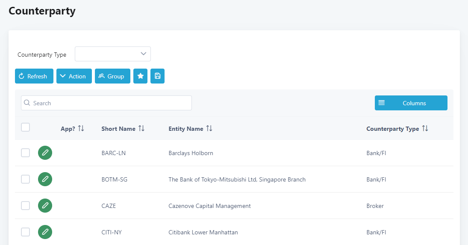Screen dimensions: 468x245
Task: Click the save disk icon button
Action: coord(158,76)
